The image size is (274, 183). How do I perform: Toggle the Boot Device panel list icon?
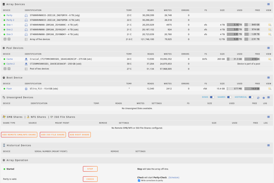click(x=269, y=78)
